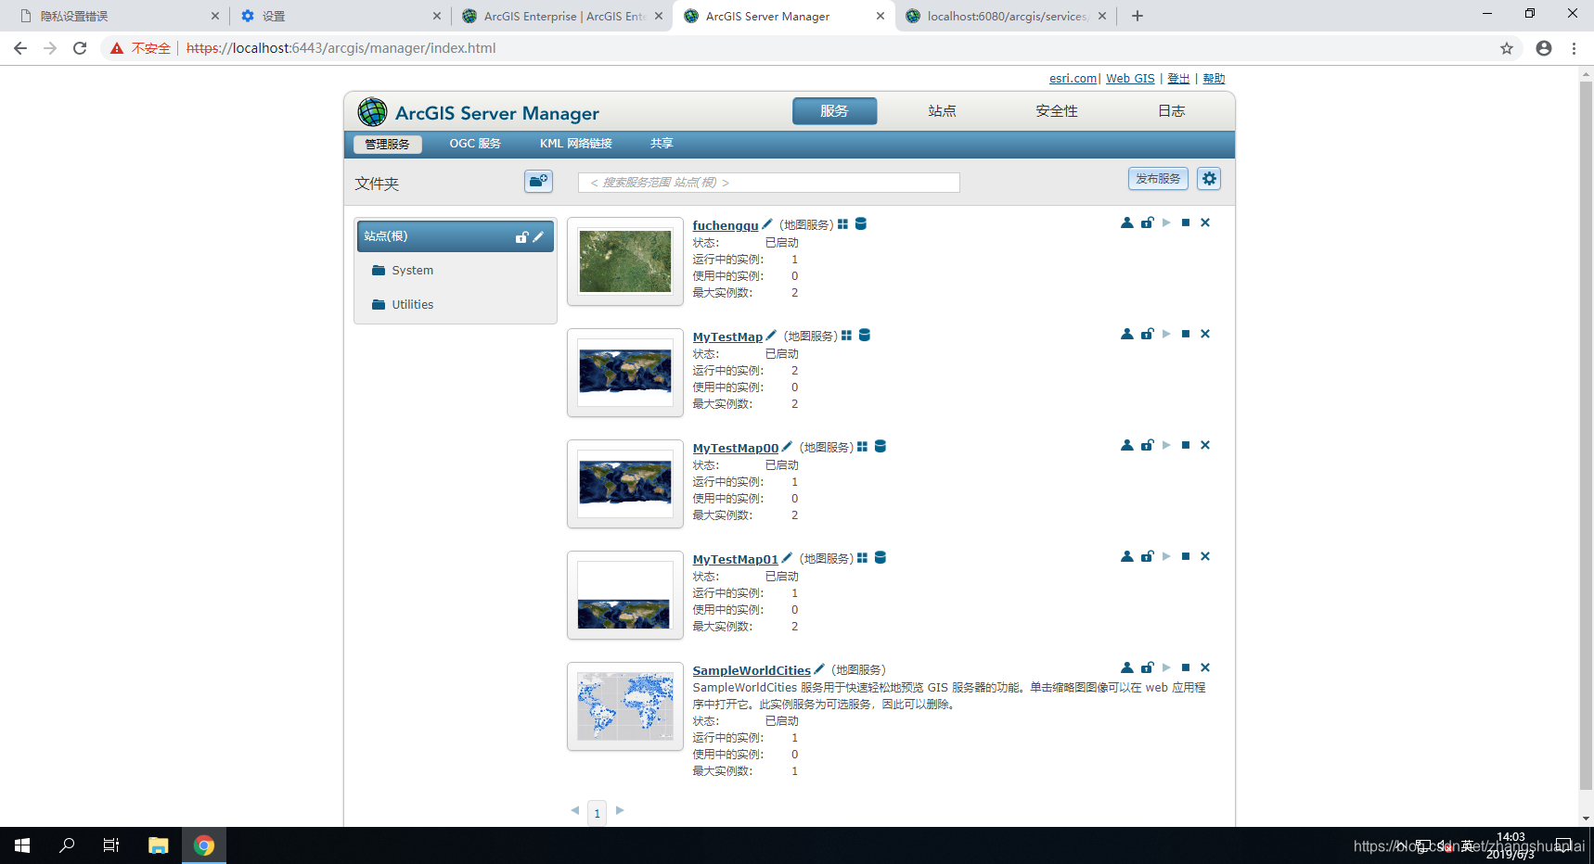
Task: Open tile cache icon for MyTestMap
Action: tap(846, 336)
